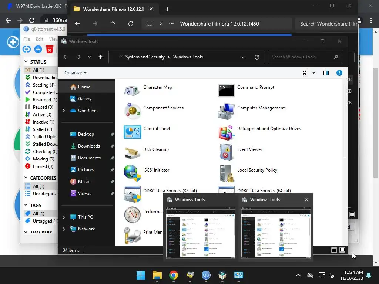379x284 pixels.
Task: Open qBittorrent from the taskbar
Action: tap(206, 275)
